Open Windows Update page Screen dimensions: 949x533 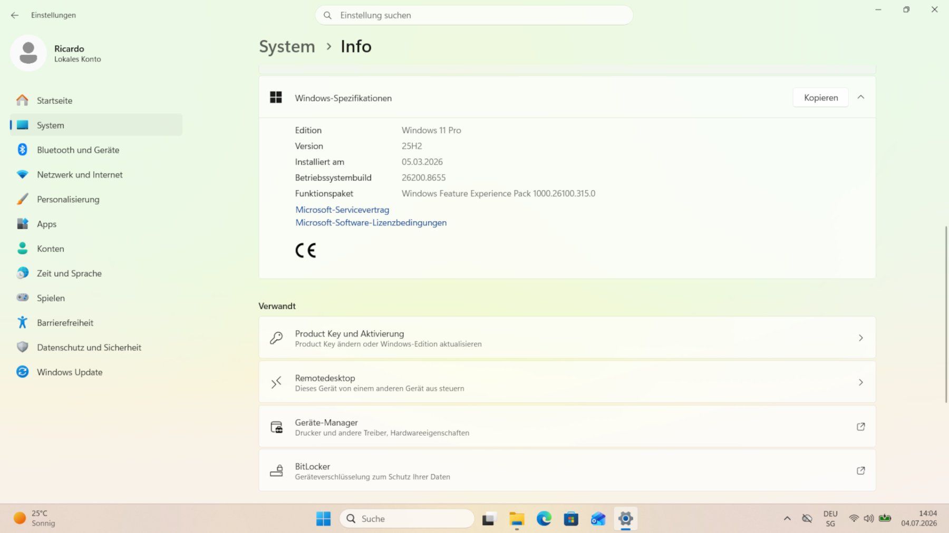pos(96,372)
